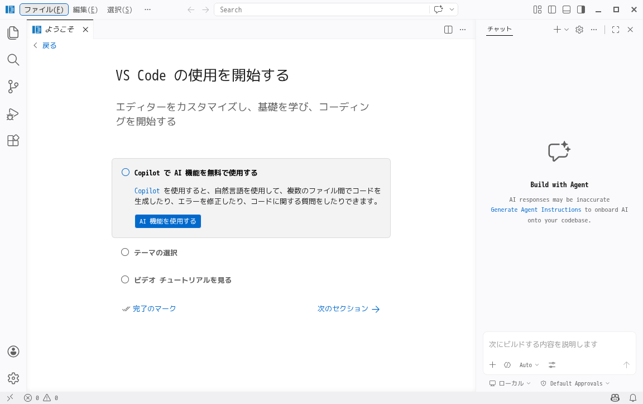Expand the ローカル session target dropdown
Screen dimensions: 643x404
click(x=510, y=383)
